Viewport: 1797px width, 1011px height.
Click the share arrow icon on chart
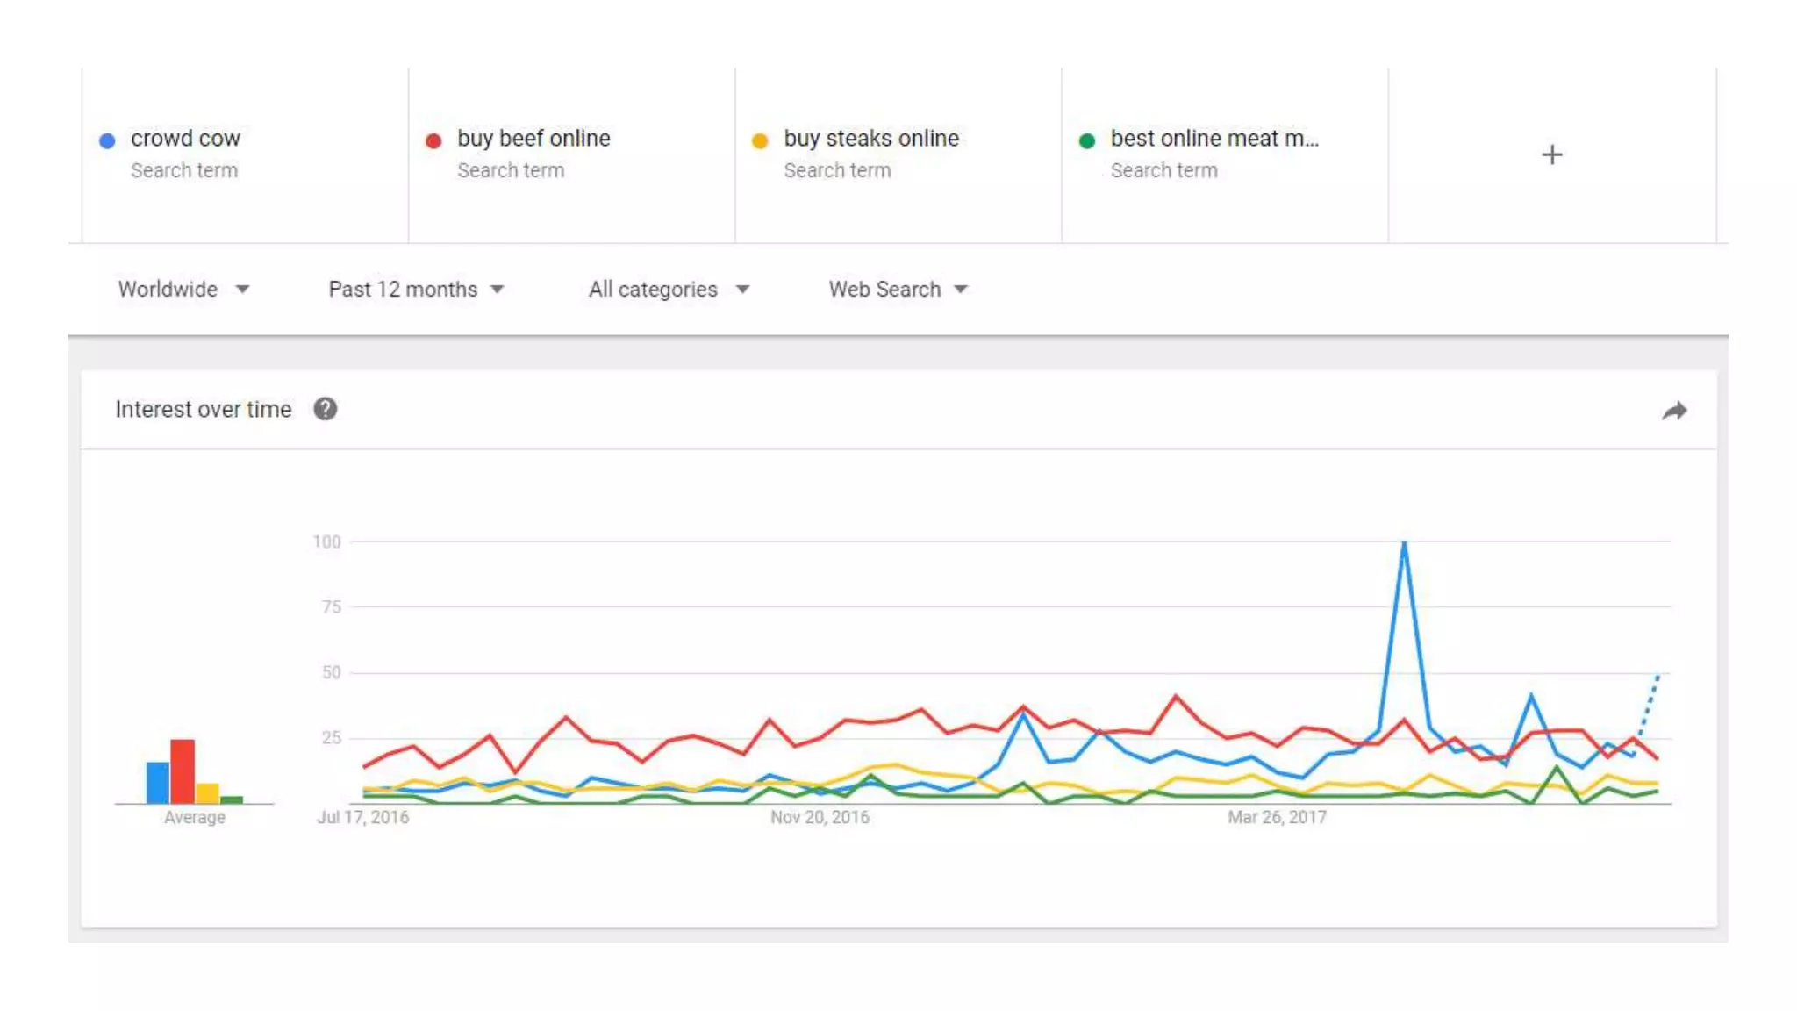[x=1674, y=411]
